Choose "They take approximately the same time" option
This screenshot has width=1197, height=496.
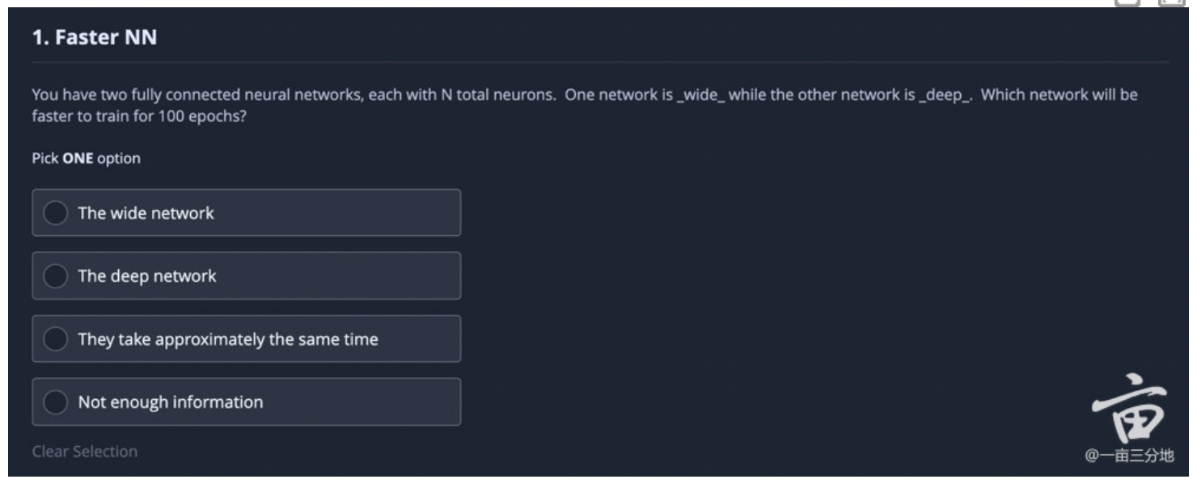[55, 338]
